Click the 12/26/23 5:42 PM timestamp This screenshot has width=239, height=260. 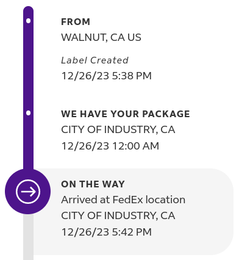coord(106,232)
